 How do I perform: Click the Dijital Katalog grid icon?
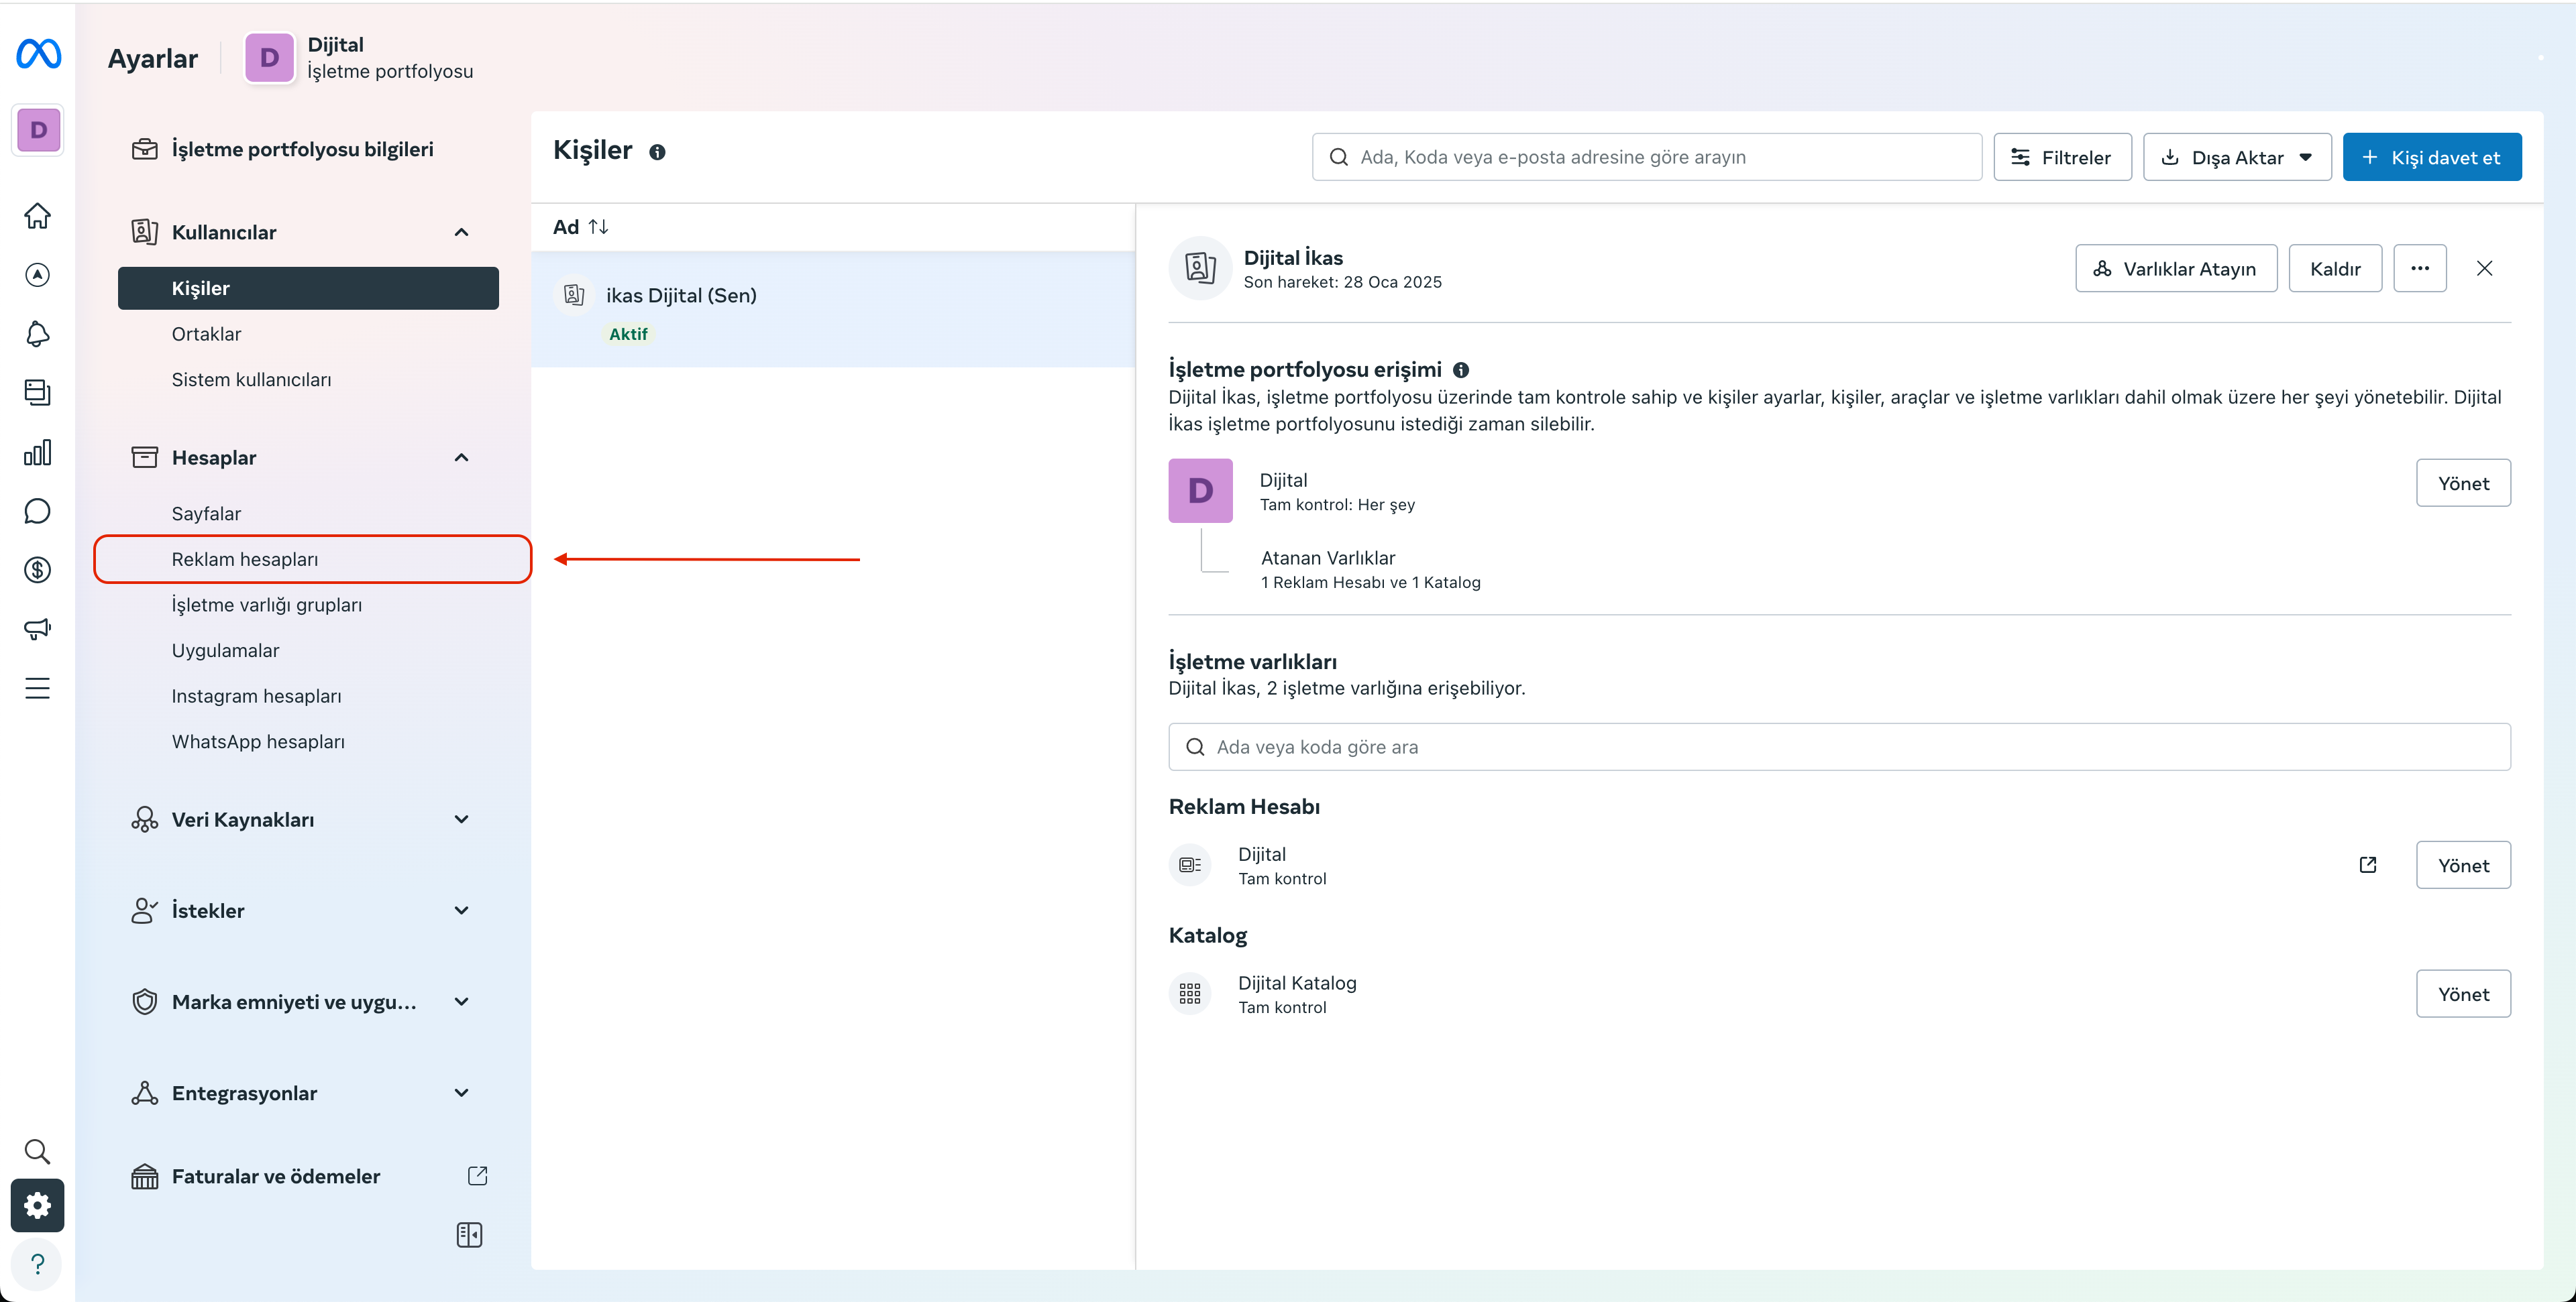click(1190, 993)
